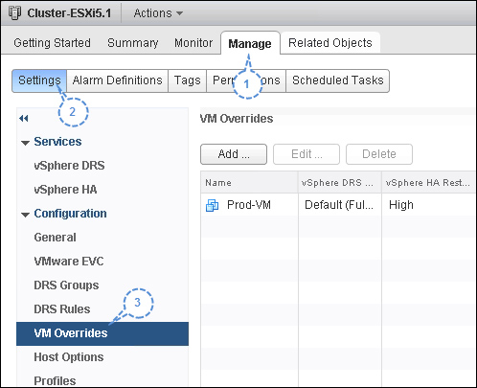477x388 pixels.
Task: Select the Manage tab
Action: coord(250,43)
